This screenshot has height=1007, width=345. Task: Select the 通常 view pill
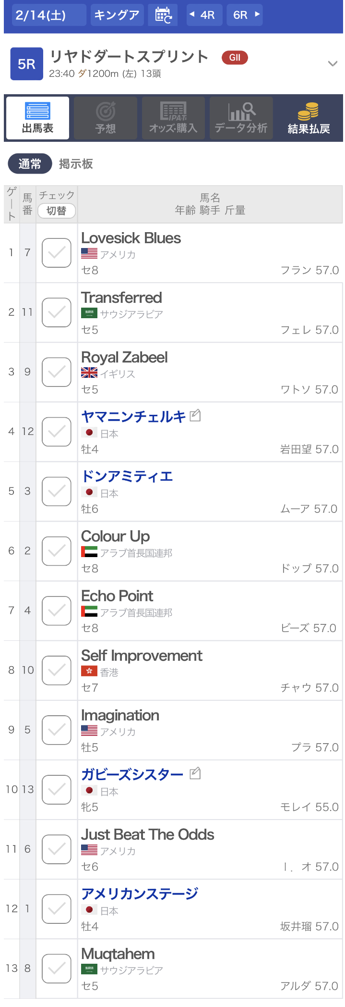30,164
